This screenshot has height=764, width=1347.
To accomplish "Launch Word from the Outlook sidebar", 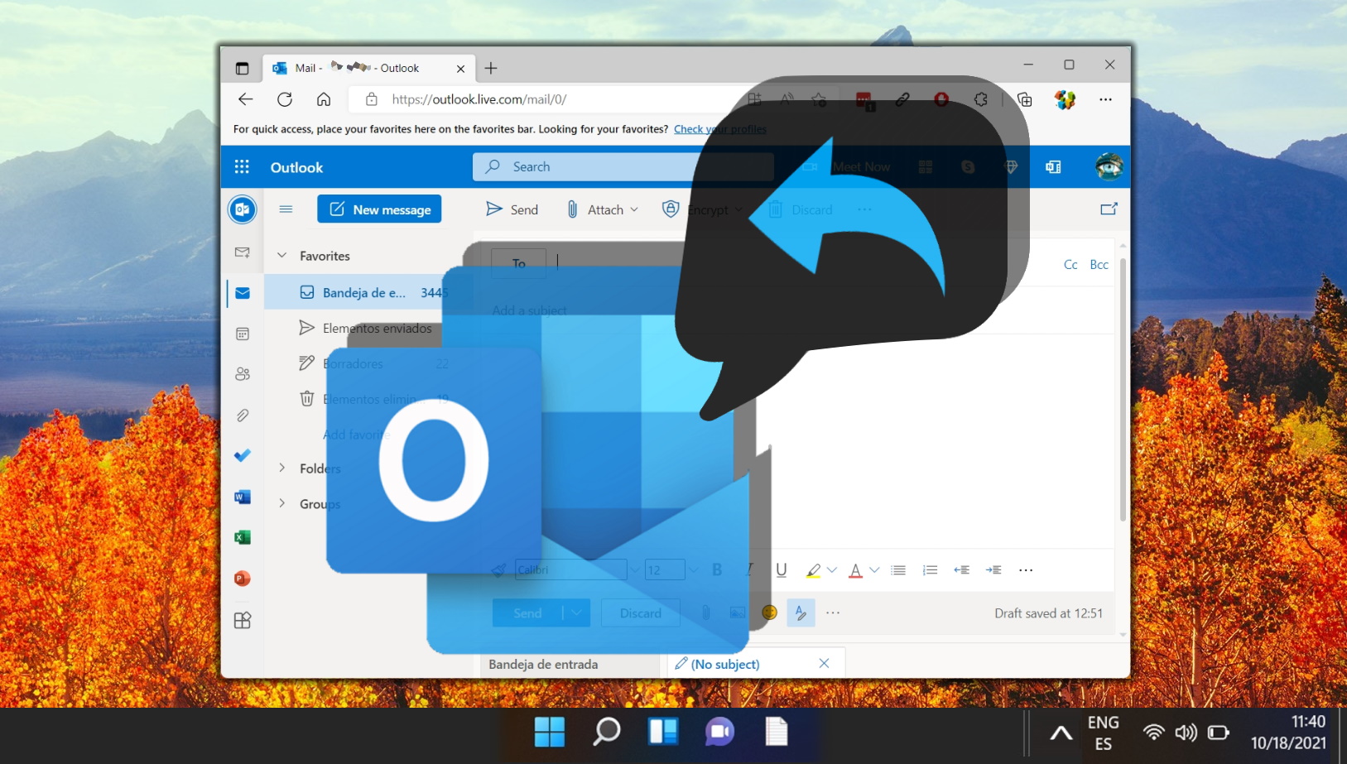I will coord(243,497).
